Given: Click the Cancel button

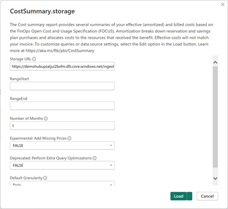Looking at the screenshot, I should point(207,196).
